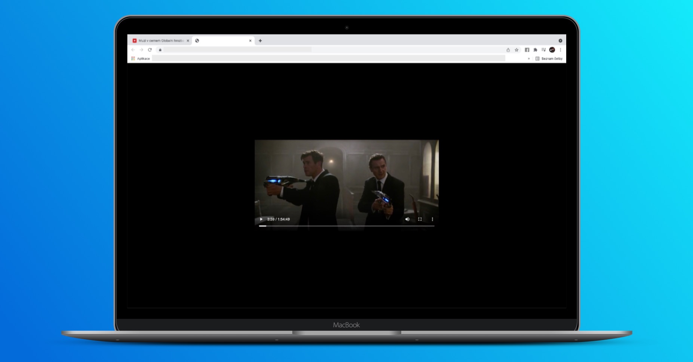This screenshot has width=693, height=362.
Task: Go back to the previous page
Action: (x=133, y=50)
